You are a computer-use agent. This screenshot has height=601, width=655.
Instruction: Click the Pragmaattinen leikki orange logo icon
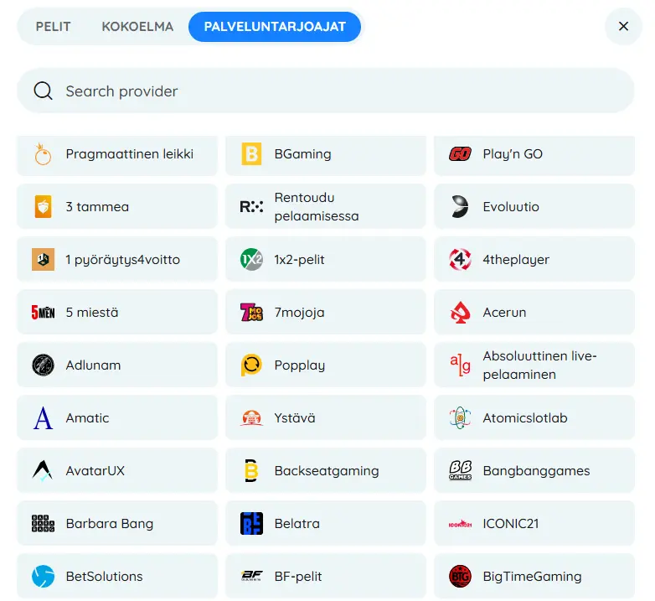pyautogui.click(x=43, y=154)
